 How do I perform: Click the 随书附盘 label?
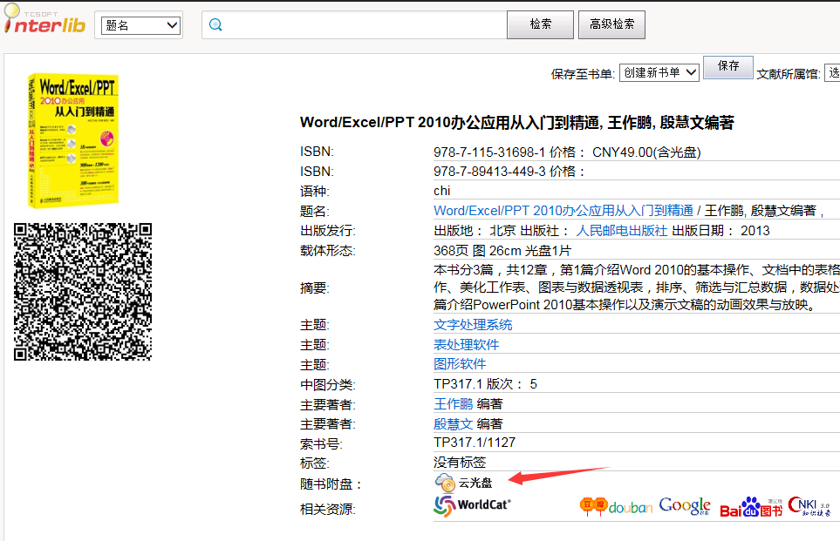click(x=331, y=484)
